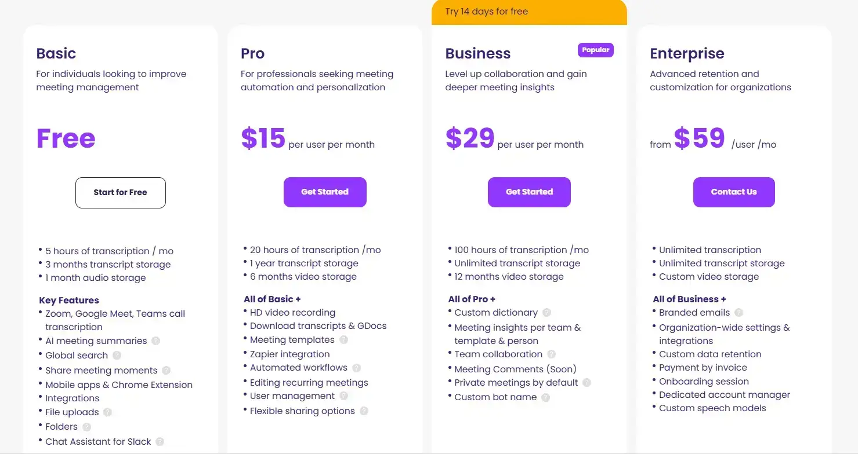View the File uploads info icon
Viewport: 858px width, 454px height.
click(108, 412)
